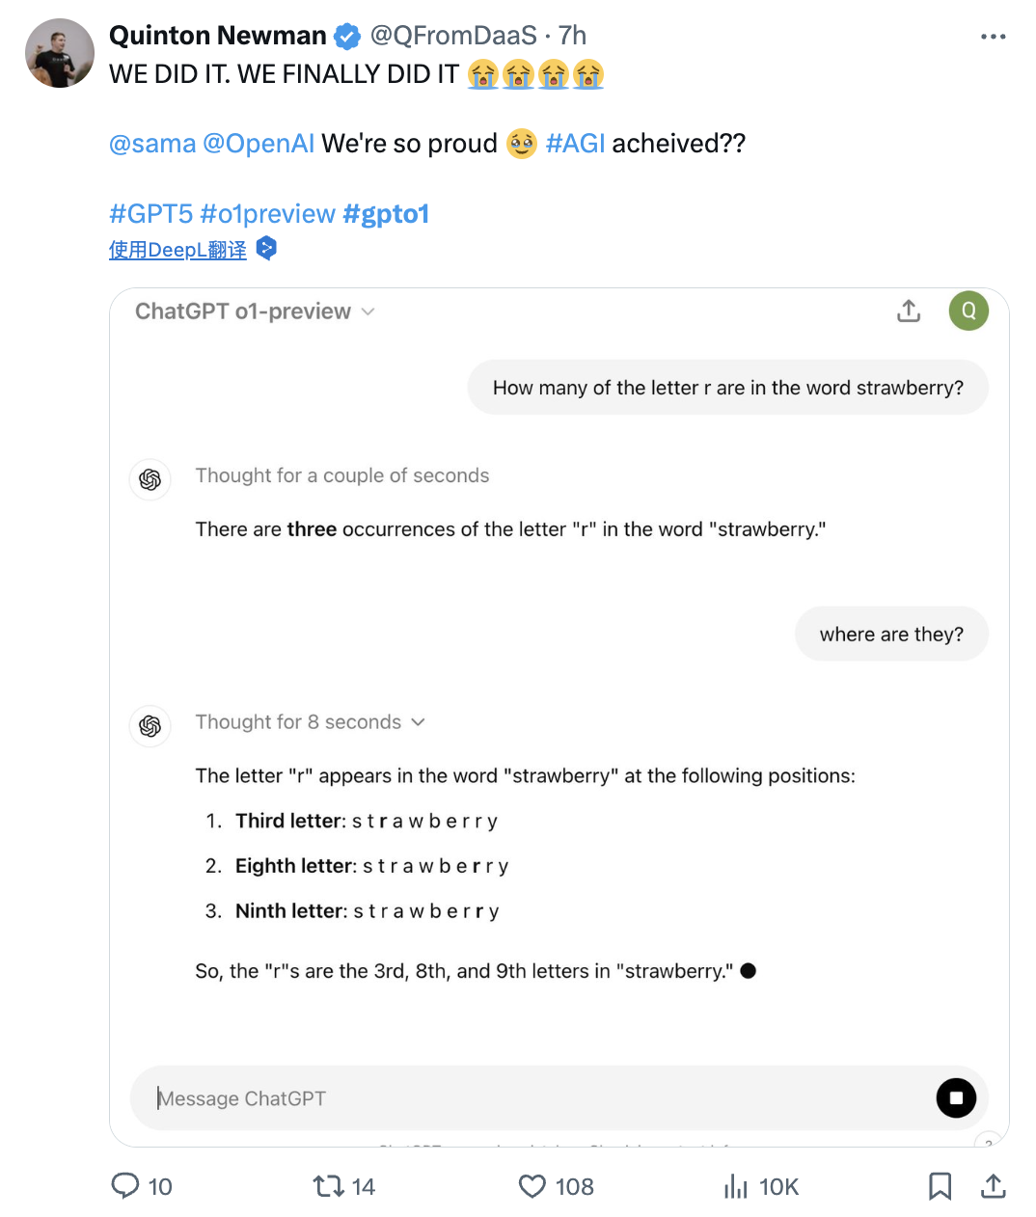Open the #gpto1 hashtag
This screenshot has width=1036, height=1217.
[386, 213]
